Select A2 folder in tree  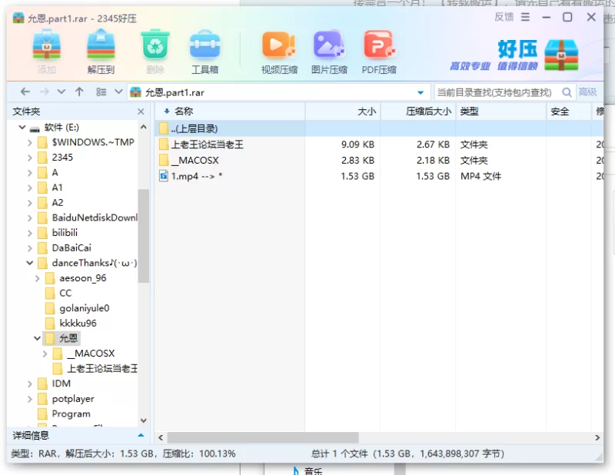[57, 203]
